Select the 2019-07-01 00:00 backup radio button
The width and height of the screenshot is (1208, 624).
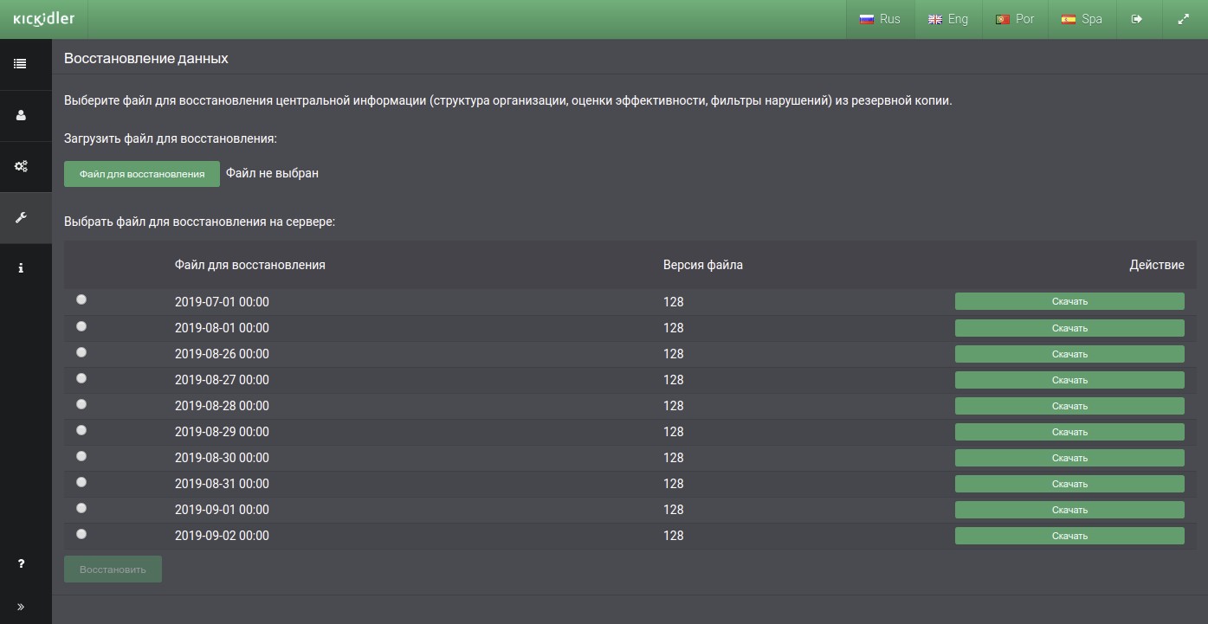81,299
